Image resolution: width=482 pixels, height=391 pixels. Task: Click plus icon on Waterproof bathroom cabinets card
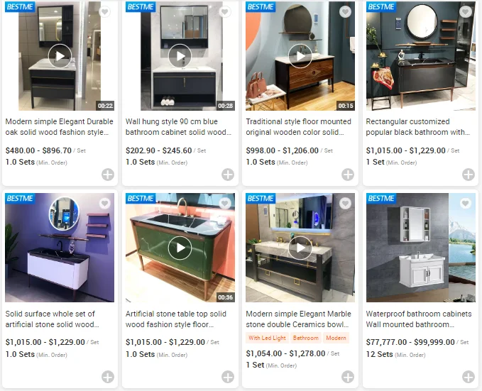pyautogui.click(x=469, y=377)
